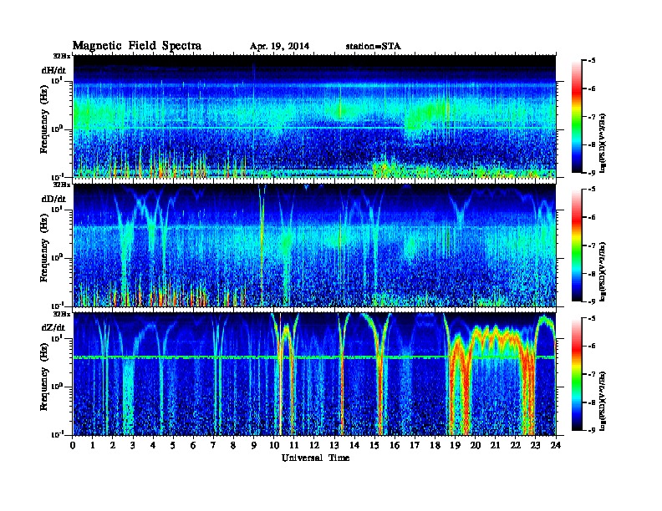
Task: Click the 10^0 frequency tick of dZ/dt panel
Action: pyautogui.click(x=57, y=386)
